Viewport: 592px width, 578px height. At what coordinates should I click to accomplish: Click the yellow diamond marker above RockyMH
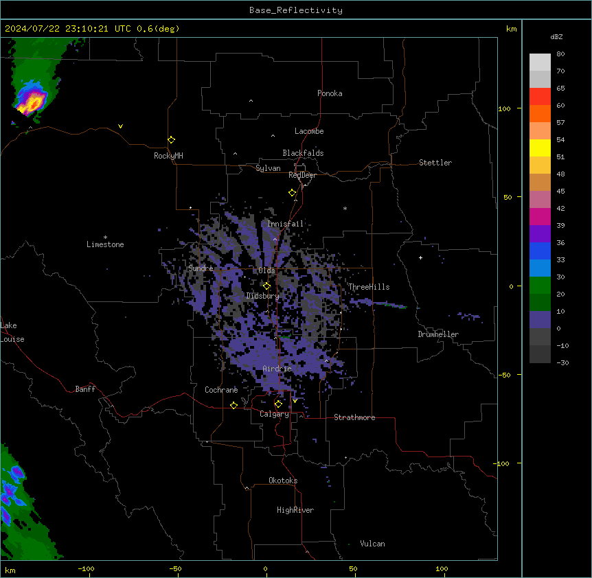[x=171, y=140]
